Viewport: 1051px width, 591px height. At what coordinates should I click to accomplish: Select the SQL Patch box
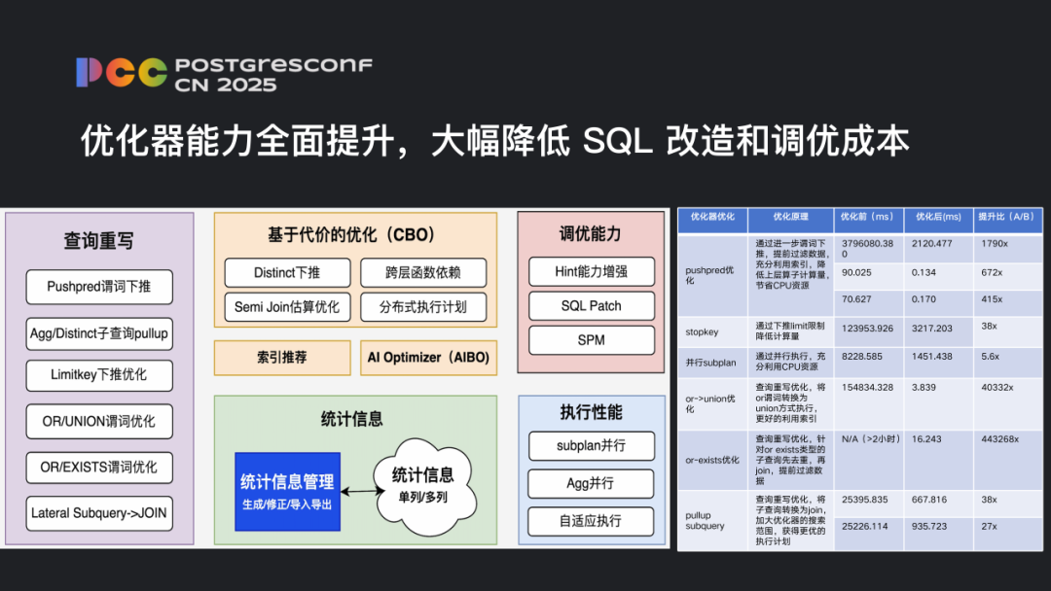pyautogui.click(x=592, y=306)
